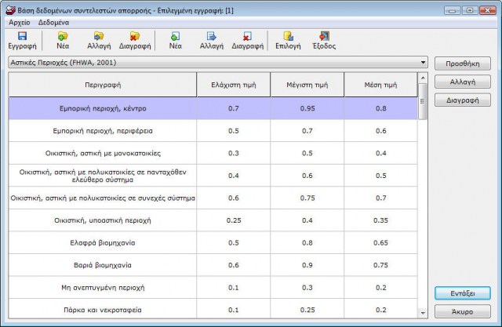Image resolution: width=502 pixels, height=327 pixels.
Task: Select the Ελαφρά βιομηχανία row
Action: click(101, 242)
